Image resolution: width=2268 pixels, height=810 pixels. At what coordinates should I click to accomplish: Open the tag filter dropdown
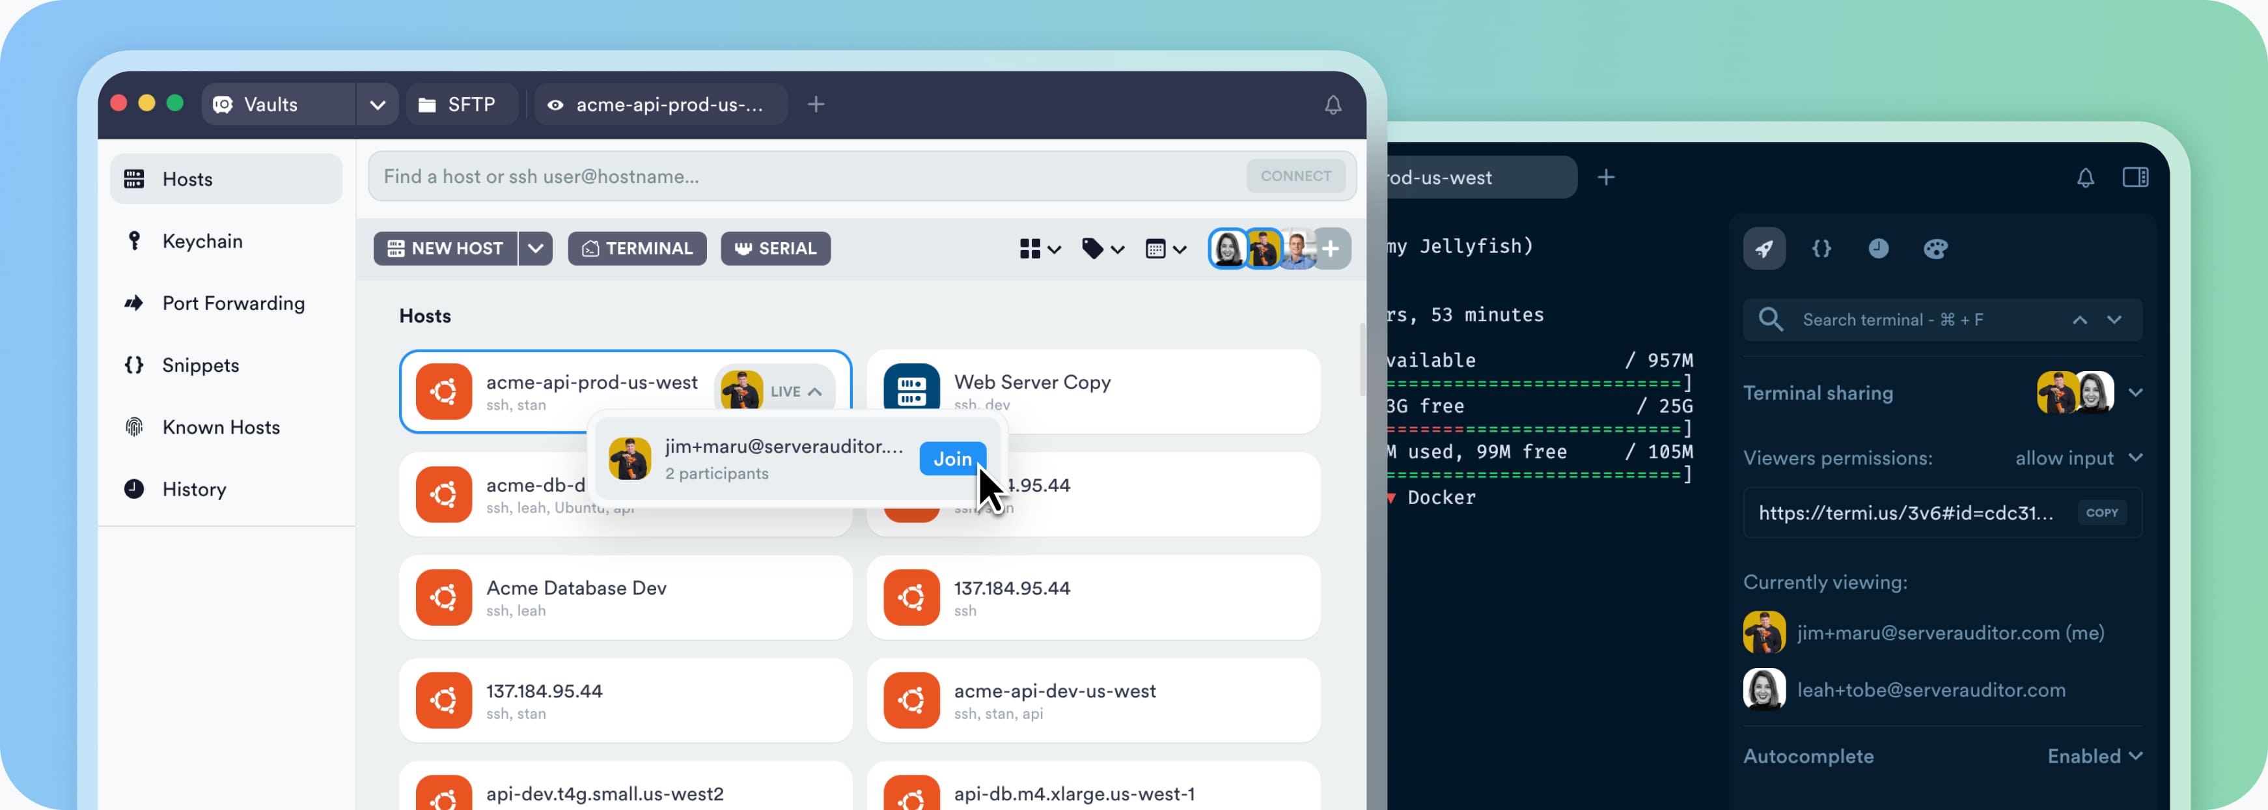click(1102, 249)
